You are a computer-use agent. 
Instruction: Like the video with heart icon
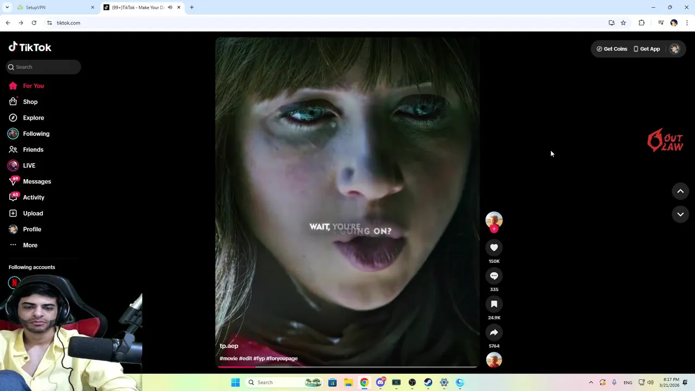pos(494,248)
